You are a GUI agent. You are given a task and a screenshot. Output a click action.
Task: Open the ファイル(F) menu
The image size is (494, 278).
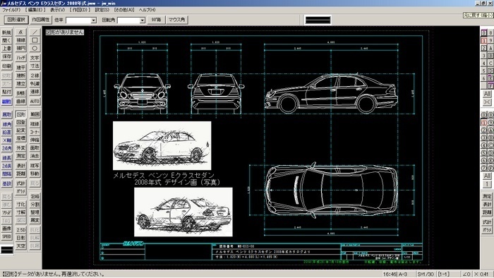tap(11, 10)
